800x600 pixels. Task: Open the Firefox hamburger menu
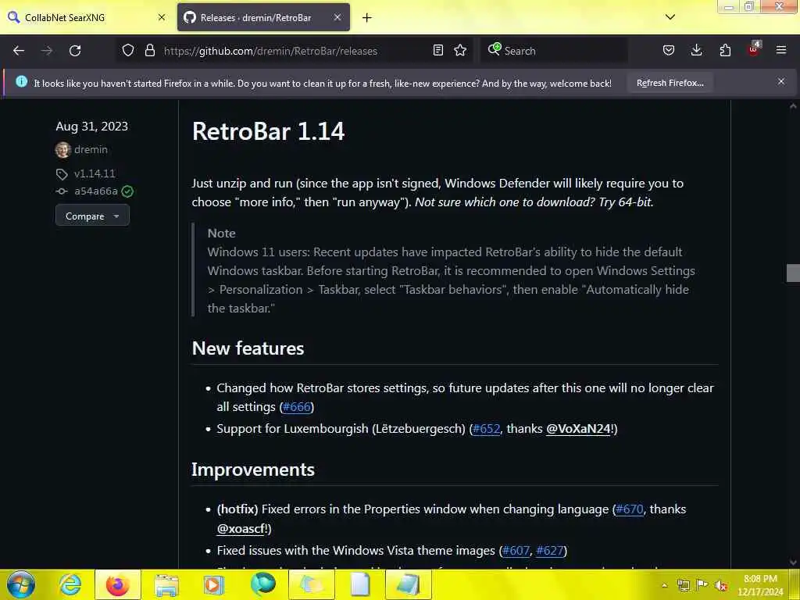pos(781,51)
